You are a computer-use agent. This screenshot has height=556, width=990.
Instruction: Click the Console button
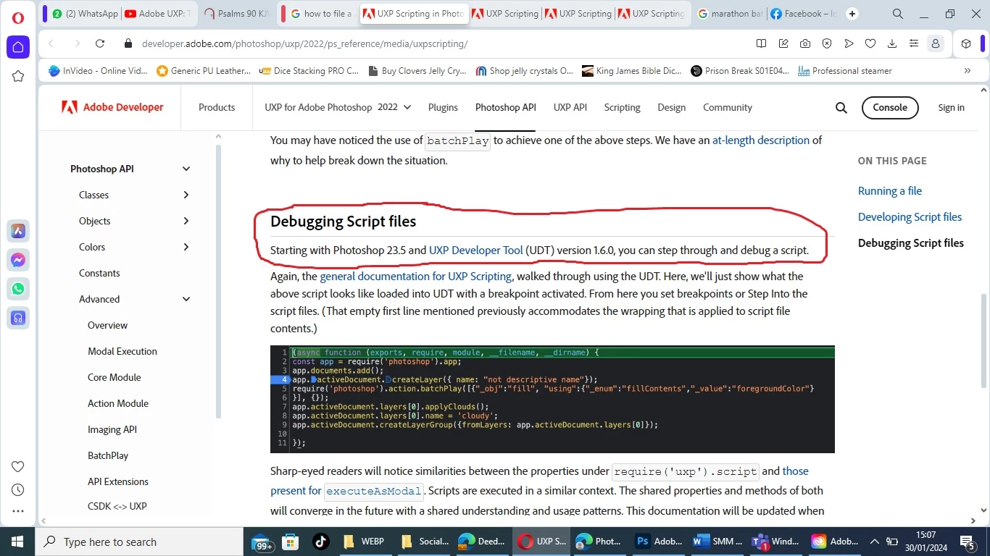[x=890, y=107]
